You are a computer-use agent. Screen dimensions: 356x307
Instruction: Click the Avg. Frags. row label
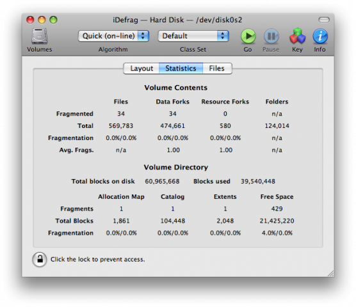tap(76, 150)
